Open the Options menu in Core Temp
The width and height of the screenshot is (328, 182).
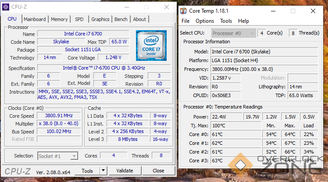click(x=205, y=21)
